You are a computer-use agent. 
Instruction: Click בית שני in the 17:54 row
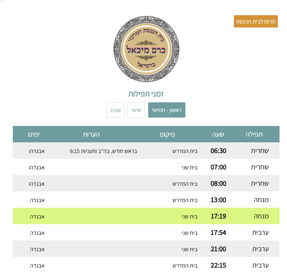[x=190, y=233]
